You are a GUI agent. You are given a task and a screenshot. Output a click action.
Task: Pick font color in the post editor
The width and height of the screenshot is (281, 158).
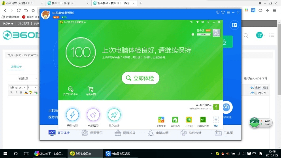click(x=26, y=92)
